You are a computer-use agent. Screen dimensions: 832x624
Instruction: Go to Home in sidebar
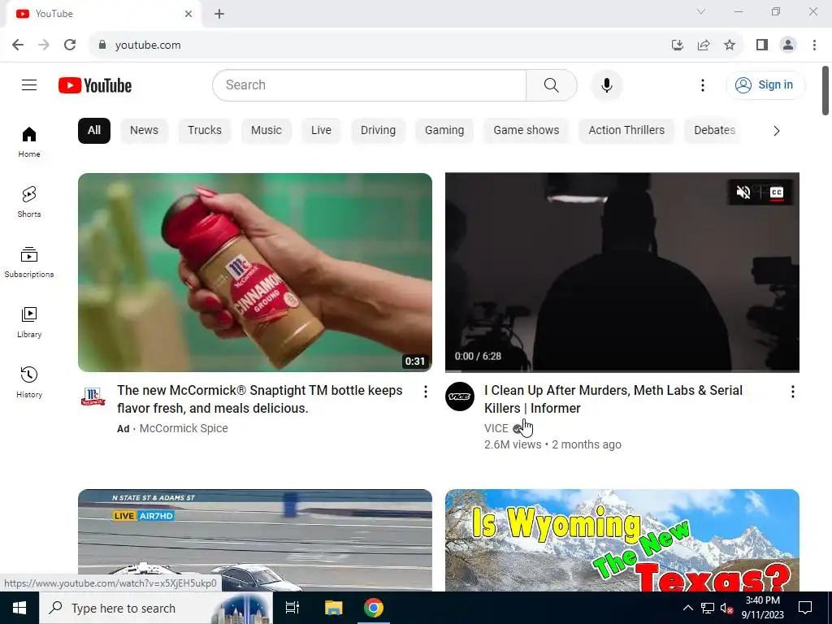[29, 142]
